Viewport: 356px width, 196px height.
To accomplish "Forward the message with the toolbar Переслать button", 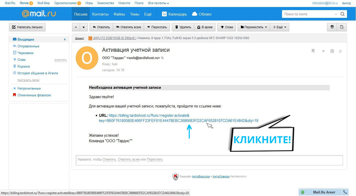I will tap(157, 27).
